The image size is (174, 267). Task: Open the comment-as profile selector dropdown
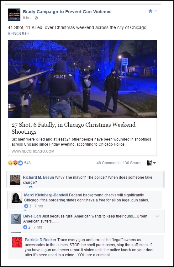pyautogui.click(x=151, y=163)
